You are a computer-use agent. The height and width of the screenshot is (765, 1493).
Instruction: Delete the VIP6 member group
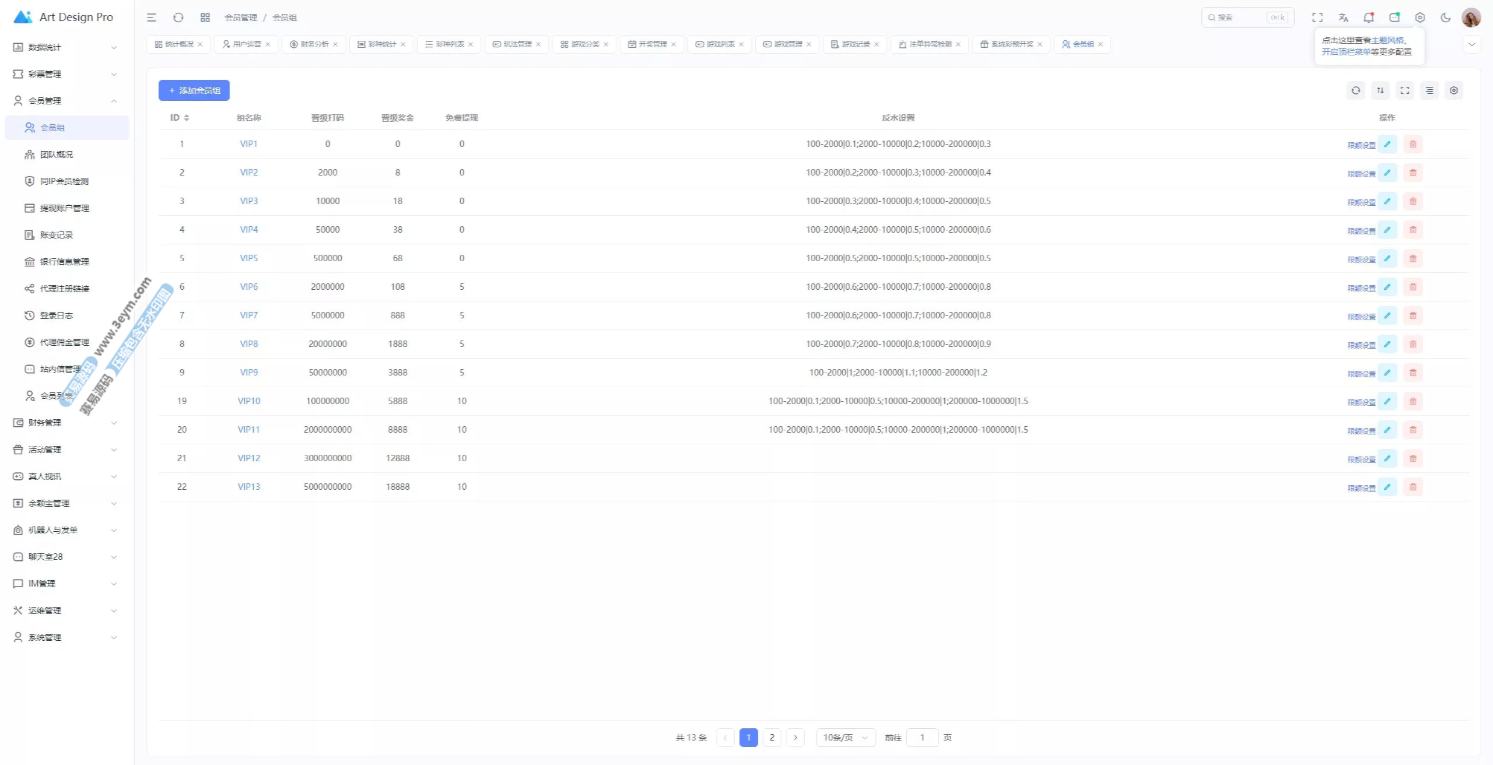(1413, 287)
